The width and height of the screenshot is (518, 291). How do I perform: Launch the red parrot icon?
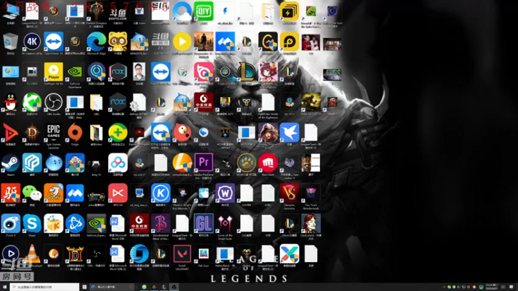[182, 133]
